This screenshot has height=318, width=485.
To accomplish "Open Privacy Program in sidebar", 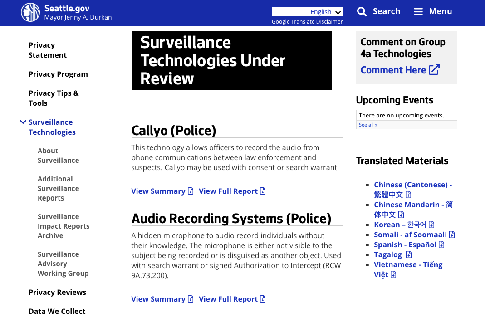I will pyautogui.click(x=58, y=74).
